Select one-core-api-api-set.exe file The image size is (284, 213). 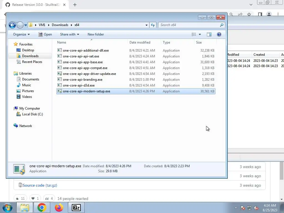click(136, 56)
